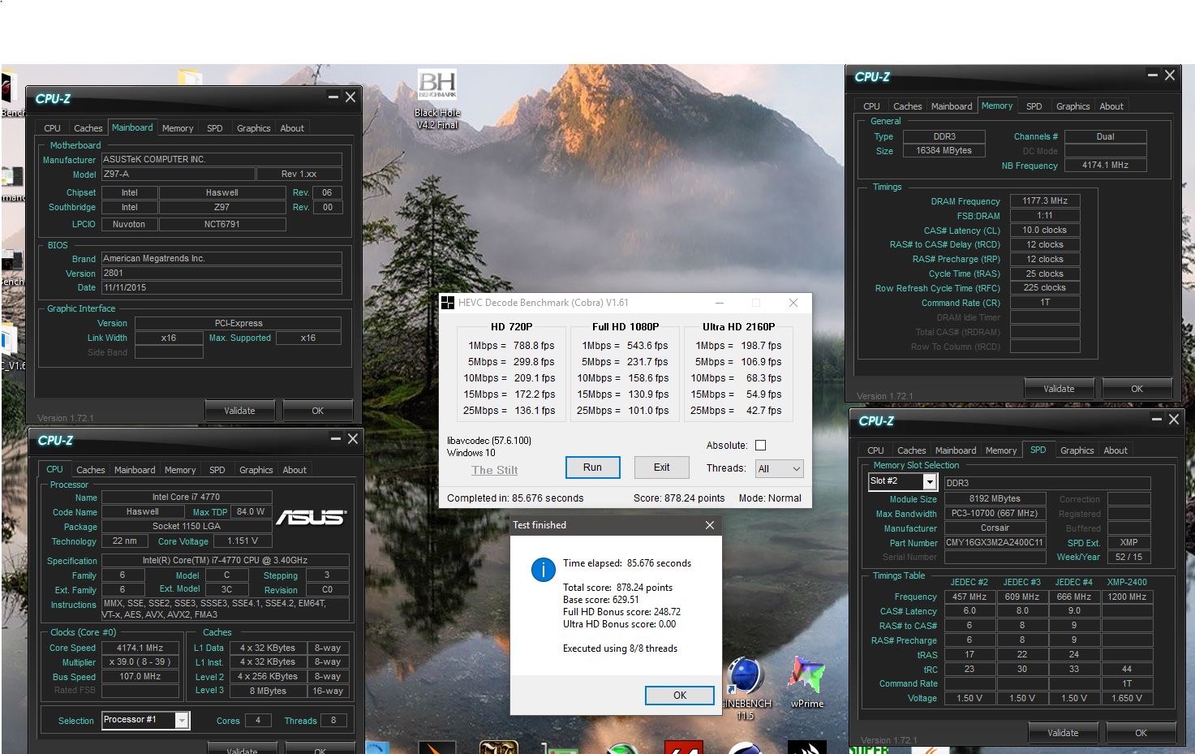The height and width of the screenshot is (754, 1195).
Task: Open Mainboard tab in the CPU-tab CPU-Z window
Action: (135, 470)
